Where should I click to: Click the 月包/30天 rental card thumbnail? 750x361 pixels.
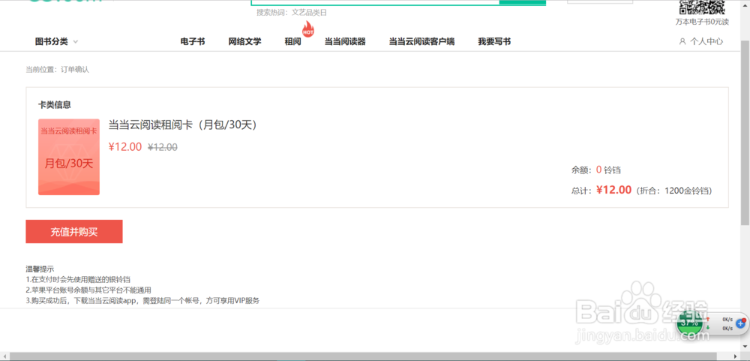(69, 157)
